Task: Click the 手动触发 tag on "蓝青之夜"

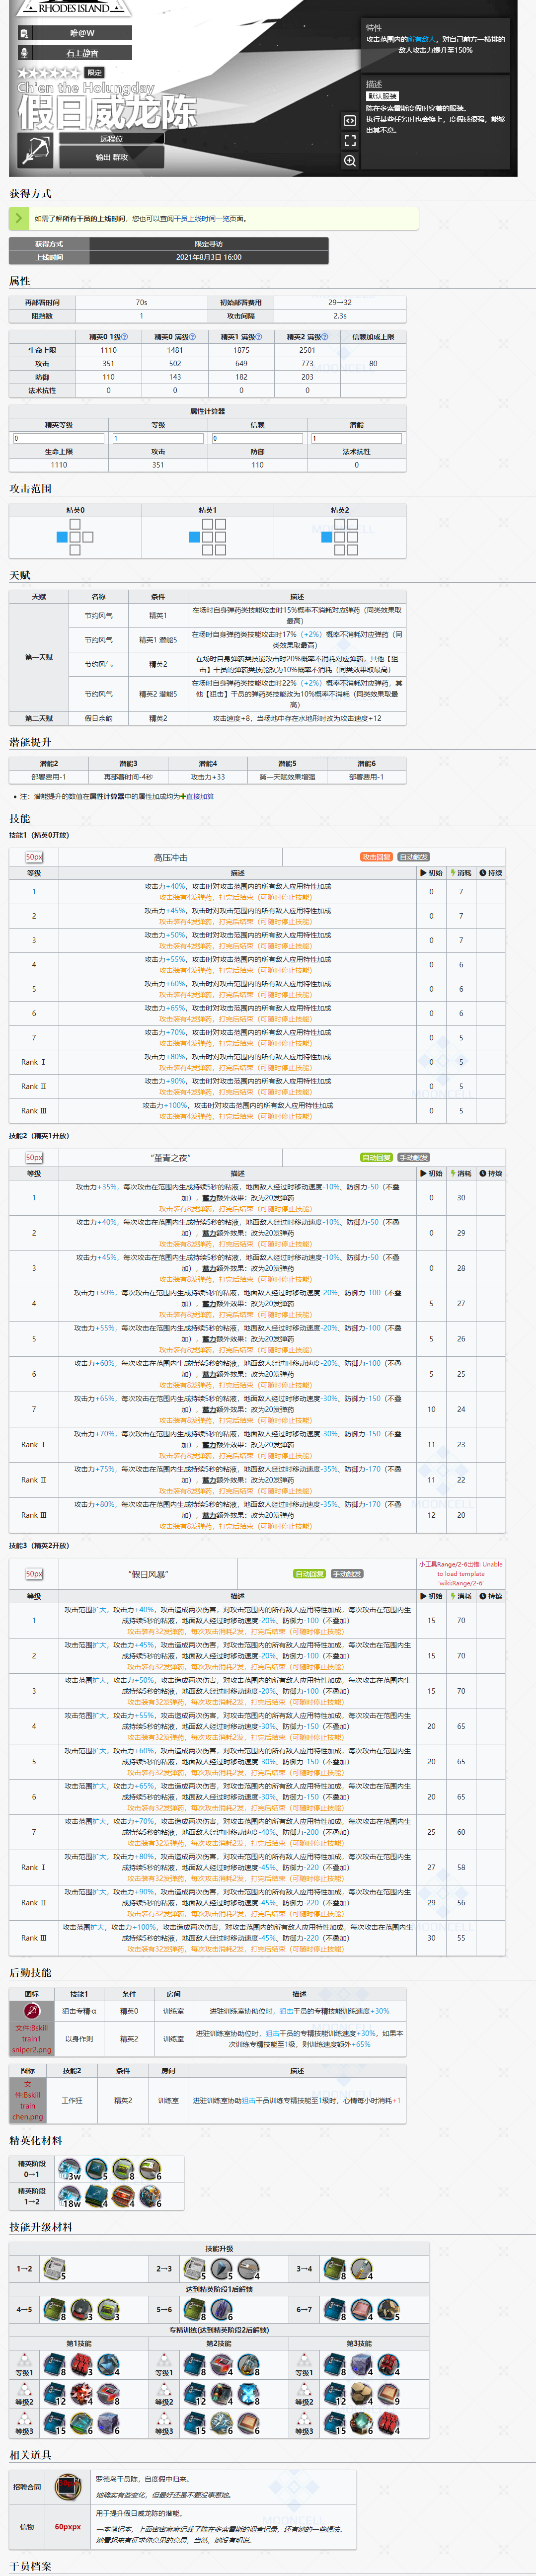Action: coord(414,1157)
